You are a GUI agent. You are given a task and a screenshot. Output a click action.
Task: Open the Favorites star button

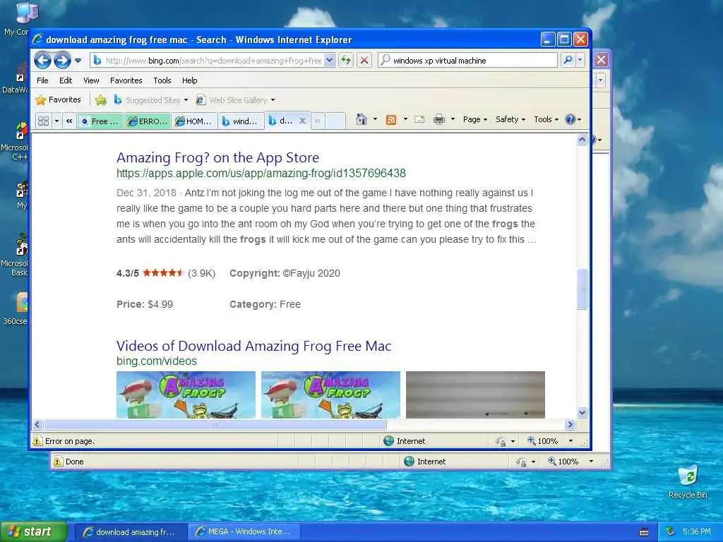[x=59, y=100]
